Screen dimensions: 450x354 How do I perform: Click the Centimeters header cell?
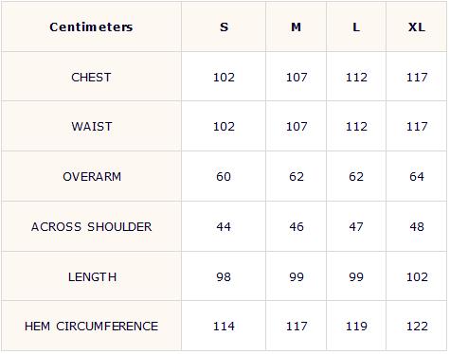(x=91, y=27)
